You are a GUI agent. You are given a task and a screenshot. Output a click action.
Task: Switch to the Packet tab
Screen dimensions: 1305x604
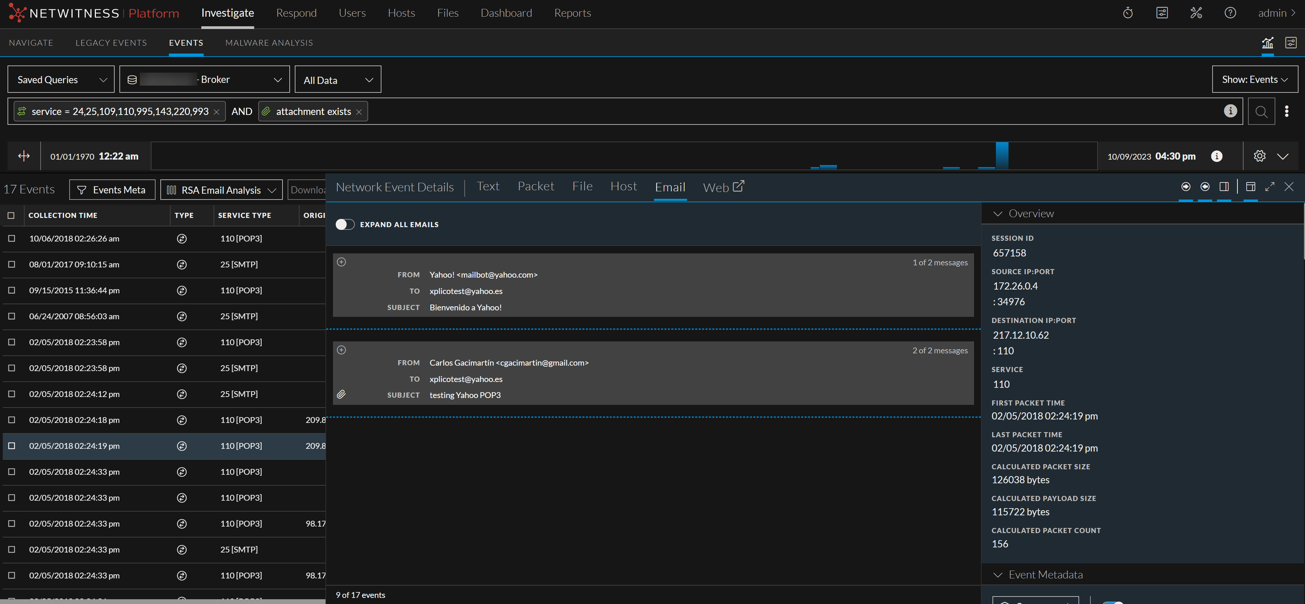pos(535,186)
